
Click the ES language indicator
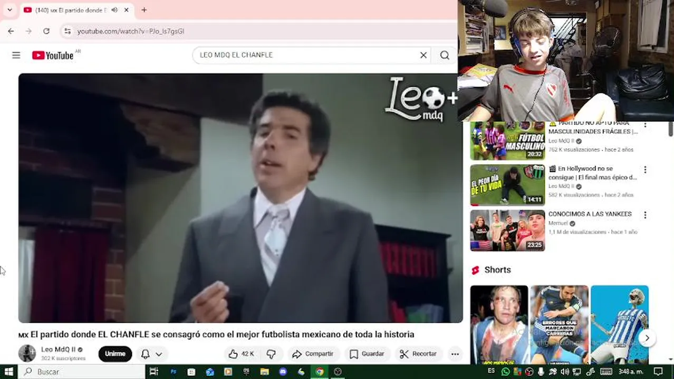coord(492,371)
